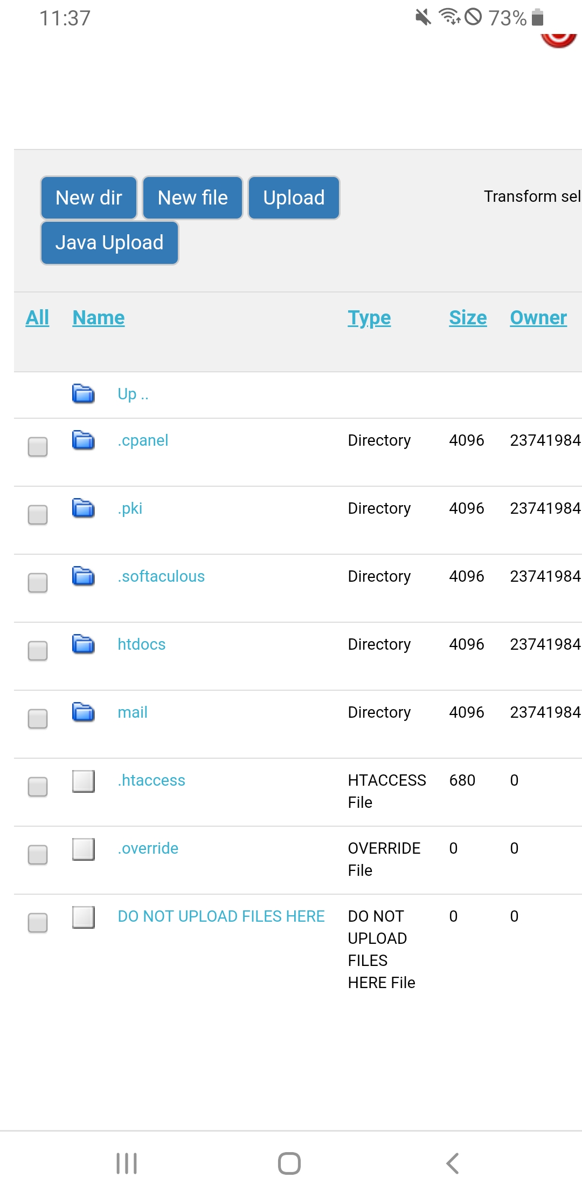
Task: Click the .softaculous folder icon
Action: tap(84, 576)
